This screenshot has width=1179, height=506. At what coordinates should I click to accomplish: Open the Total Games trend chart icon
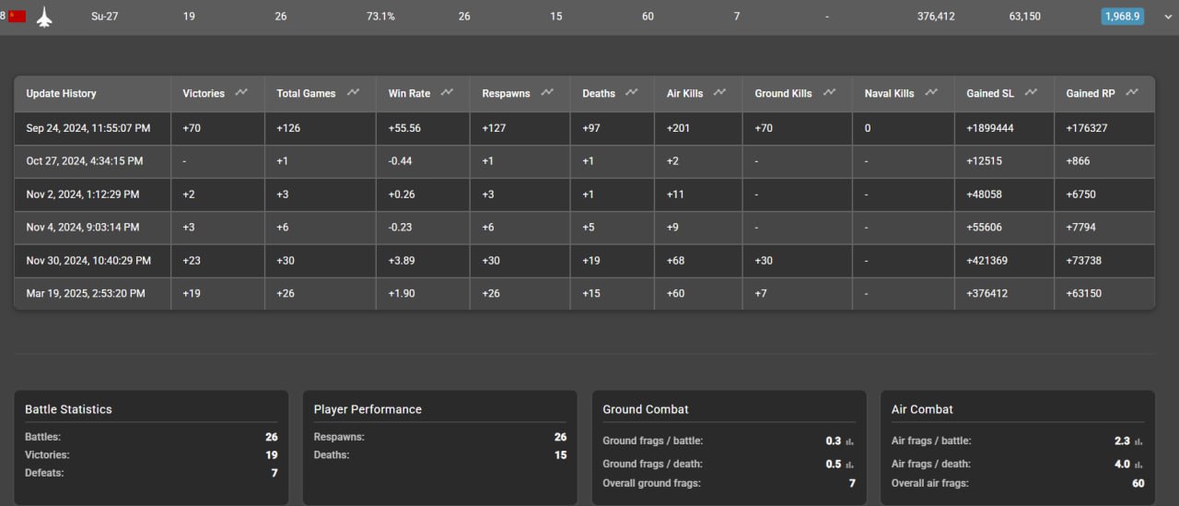pyautogui.click(x=354, y=92)
